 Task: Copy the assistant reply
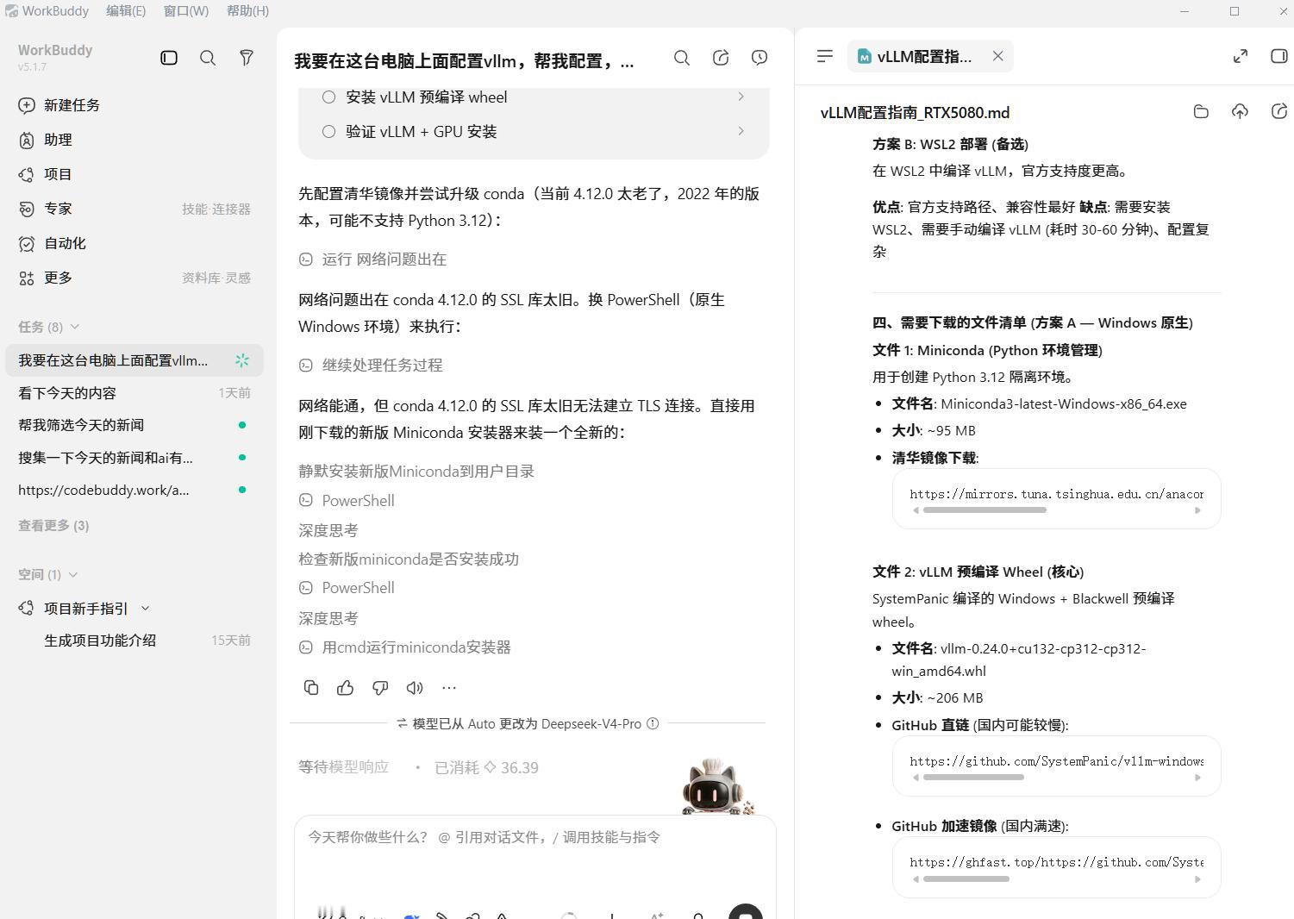[x=311, y=687]
